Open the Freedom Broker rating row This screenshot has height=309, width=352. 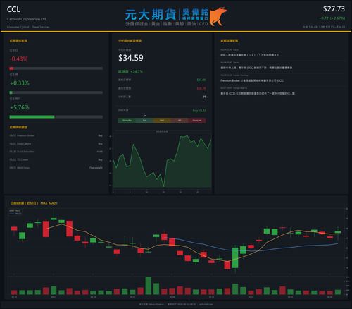click(56, 135)
